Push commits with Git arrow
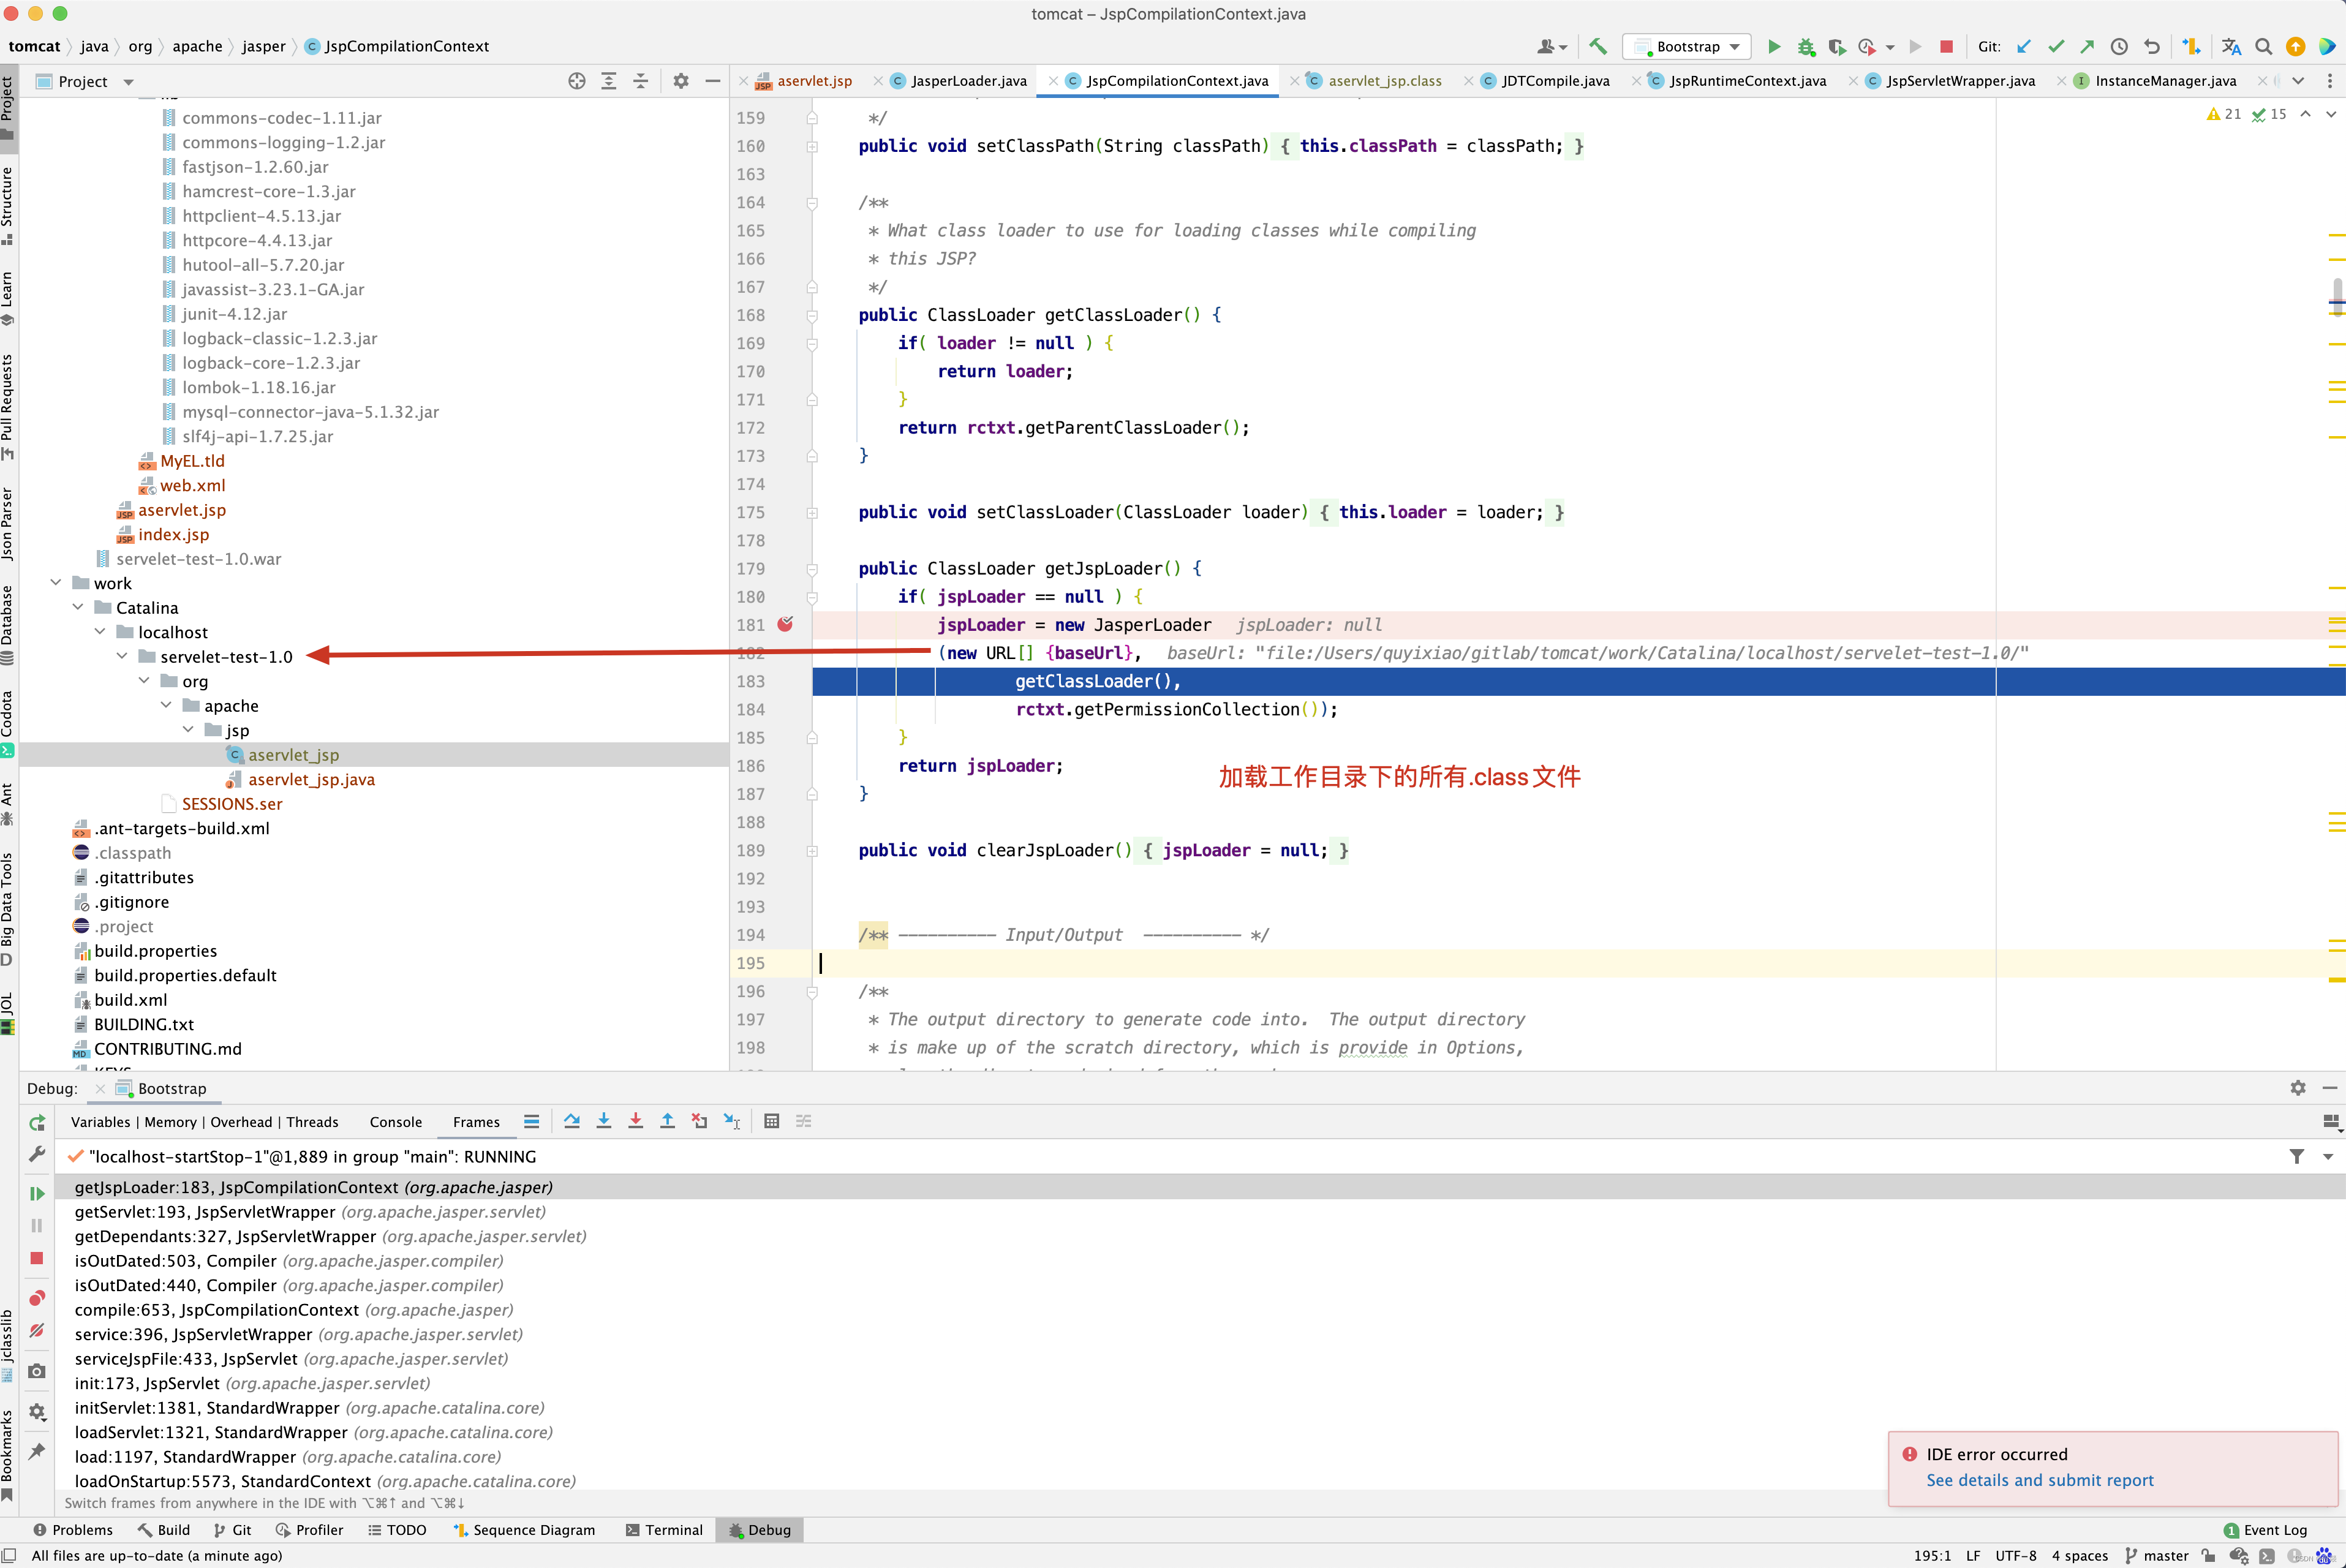2346x1568 pixels. tap(2087, 46)
